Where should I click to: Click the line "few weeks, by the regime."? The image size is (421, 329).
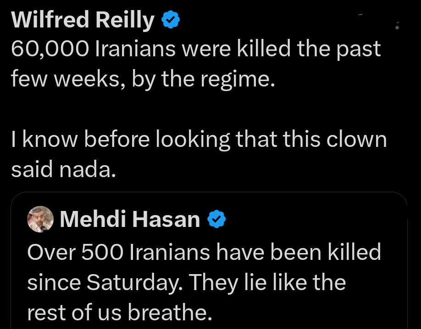[143, 79]
